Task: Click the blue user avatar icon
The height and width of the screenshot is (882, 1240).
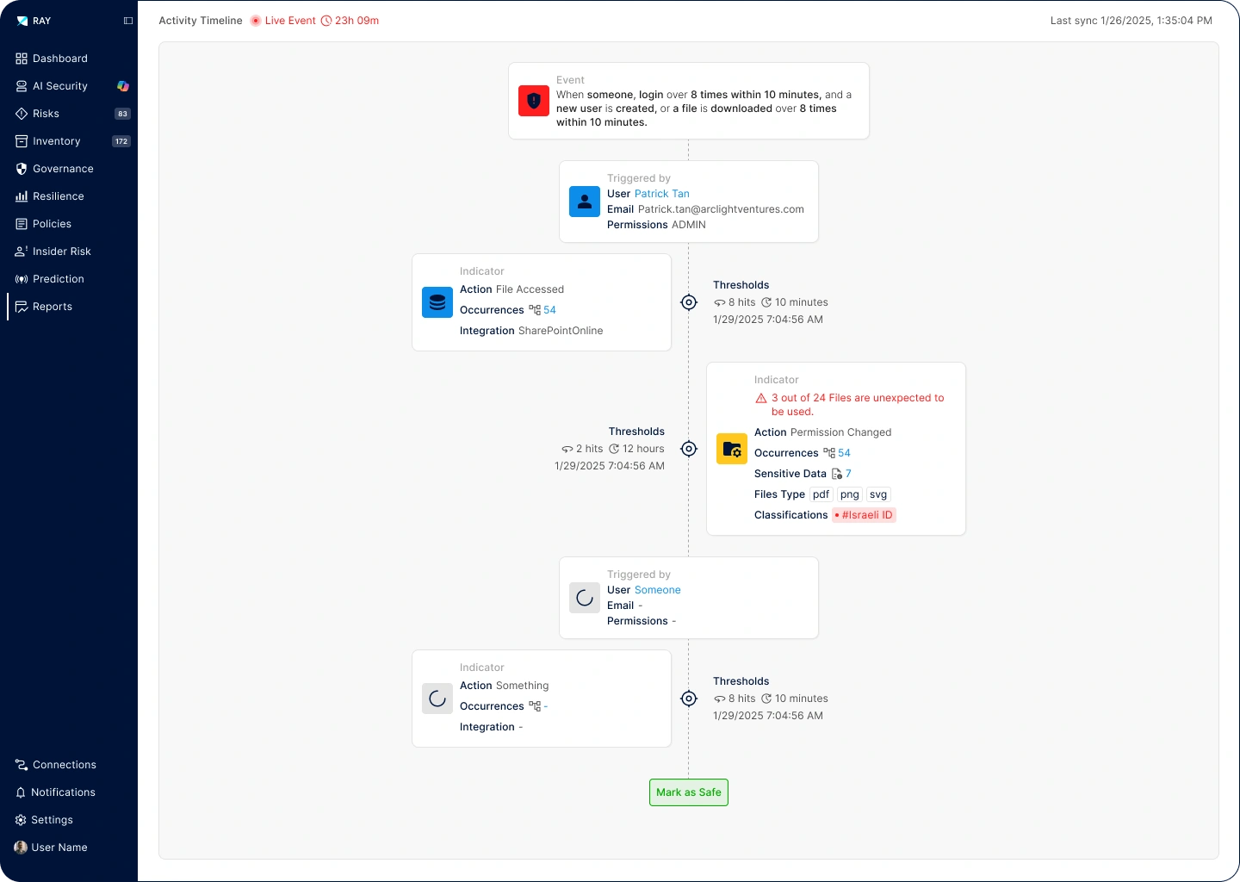Action: (585, 202)
